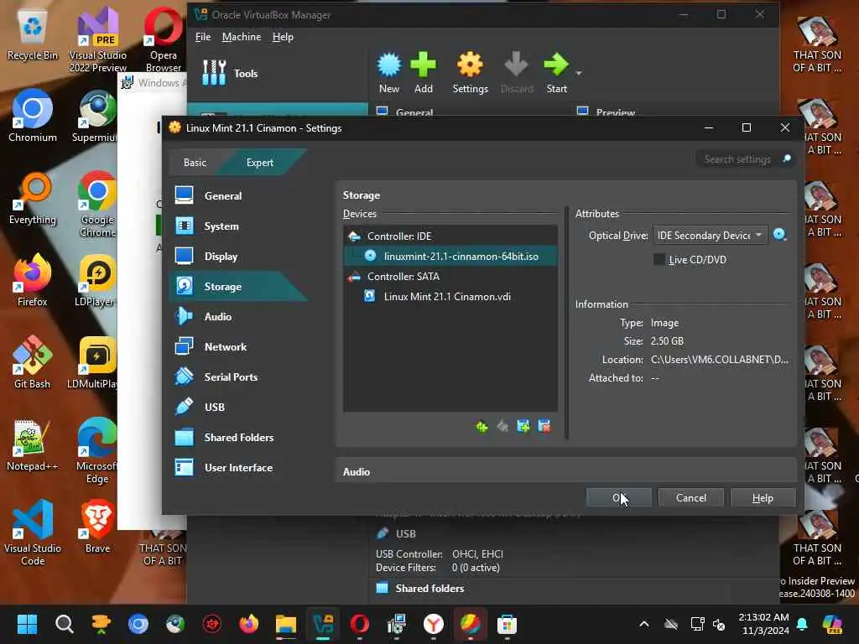Click the add attachment icon below devices
859x644 pixels.
point(523,426)
